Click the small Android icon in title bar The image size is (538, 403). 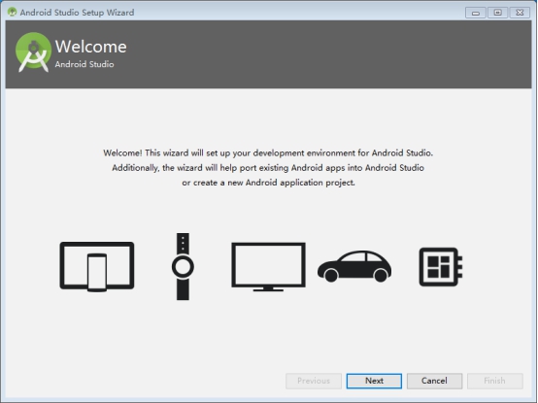(12, 12)
